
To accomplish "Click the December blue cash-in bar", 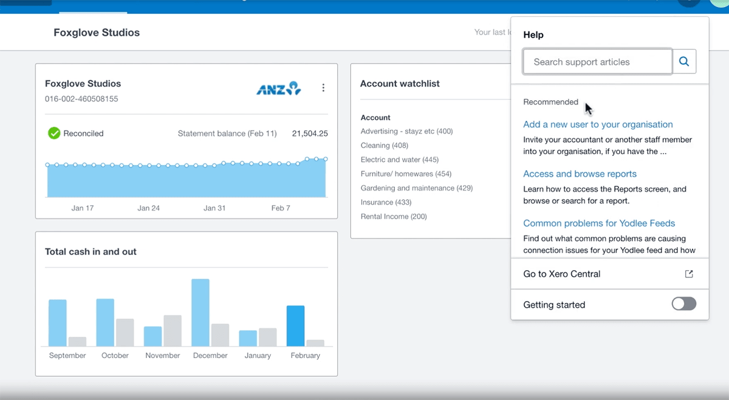I will [x=200, y=313].
